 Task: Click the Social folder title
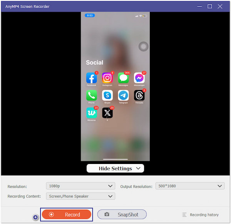95,62
